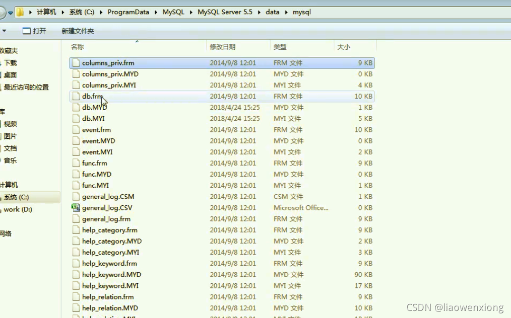
Task: Click the help_category.frm file icon
Action: pos(76,230)
